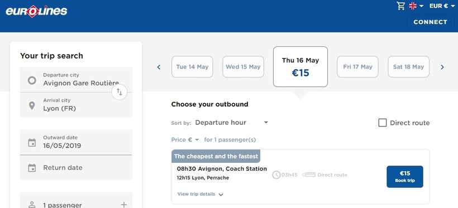Click the return date calendar icon
The width and height of the screenshot is (458, 208).
pyautogui.click(x=32, y=168)
